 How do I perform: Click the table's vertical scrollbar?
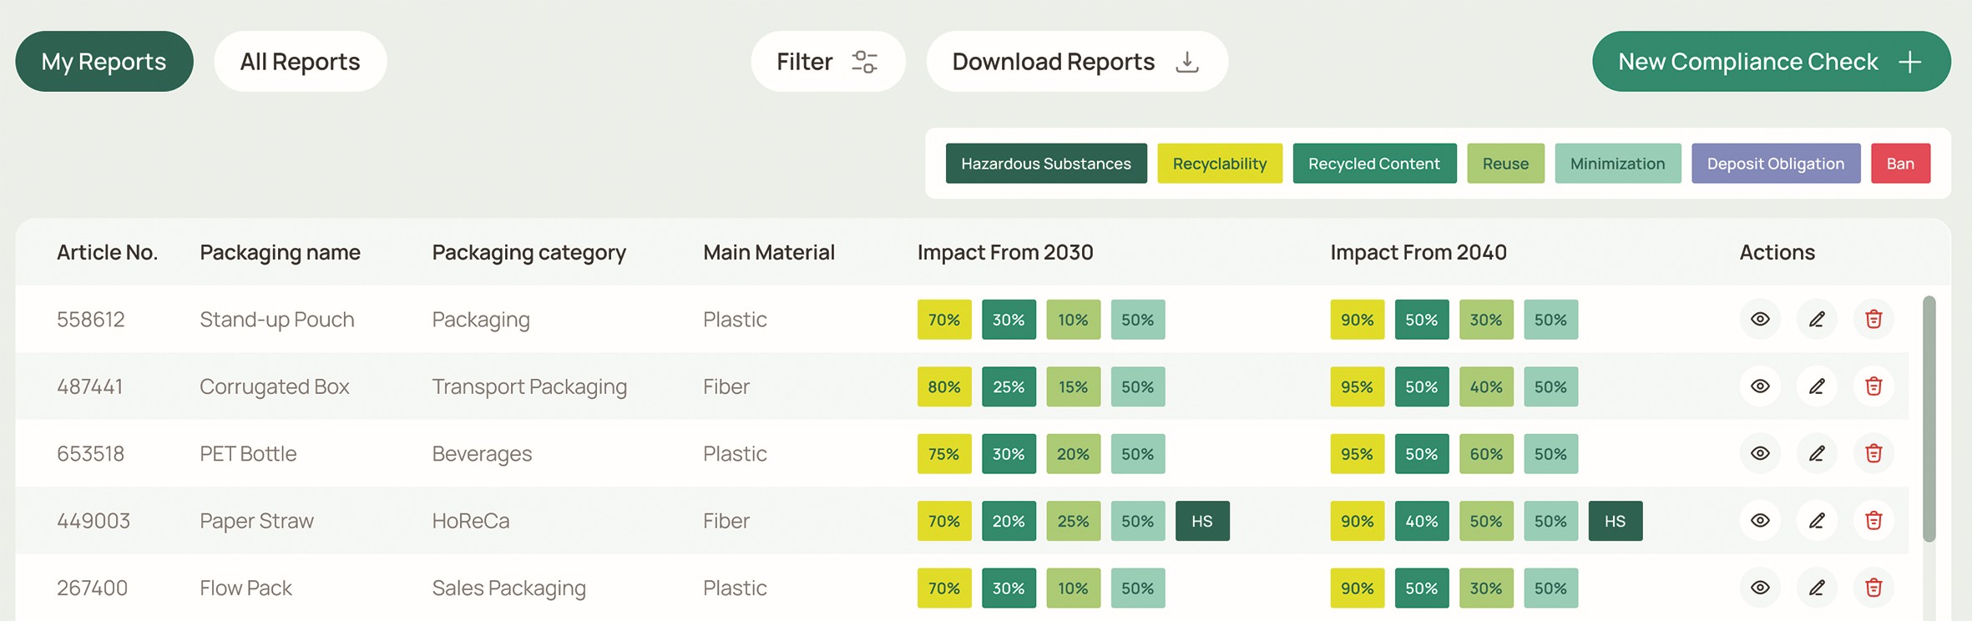pos(1929,417)
